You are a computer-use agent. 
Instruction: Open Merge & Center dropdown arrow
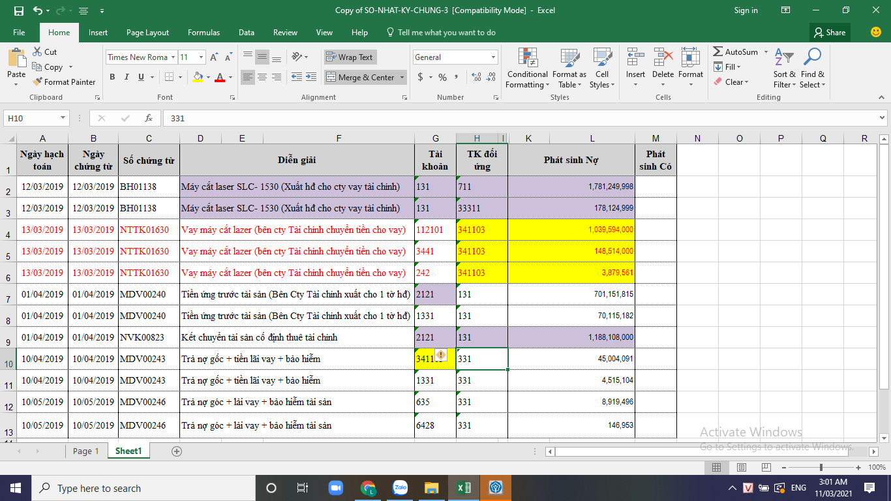pyautogui.click(x=402, y=77)
